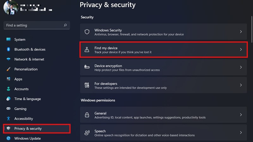Image resolution: width=253 pixels, height=142 pixels.
Task: Expand Windows Security with its chevron arrow
Action: point(241,32)
